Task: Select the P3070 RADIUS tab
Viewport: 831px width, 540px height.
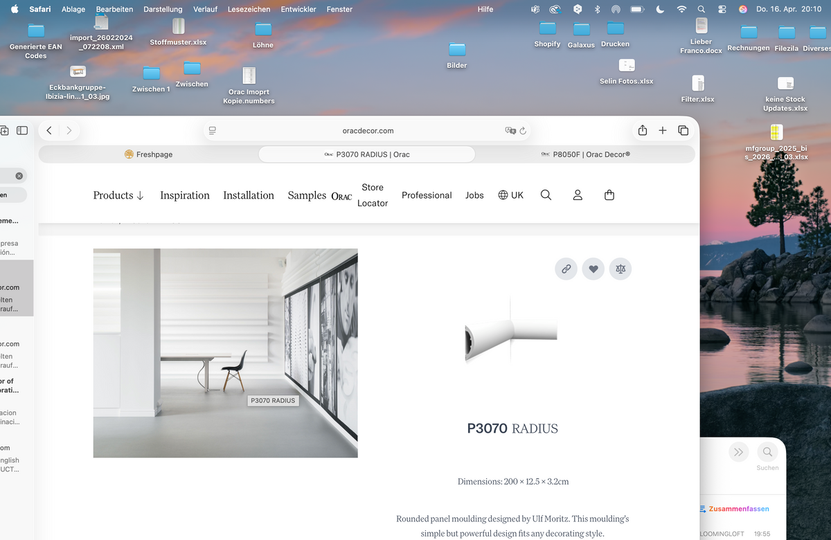Action: pyautogui.click(x=367, y=154)
